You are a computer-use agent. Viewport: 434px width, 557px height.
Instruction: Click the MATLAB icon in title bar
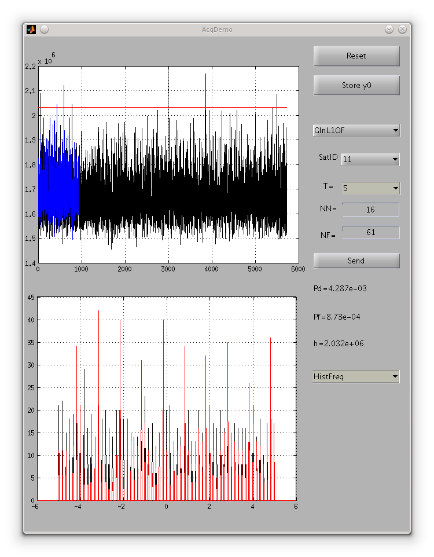[31, 30]
